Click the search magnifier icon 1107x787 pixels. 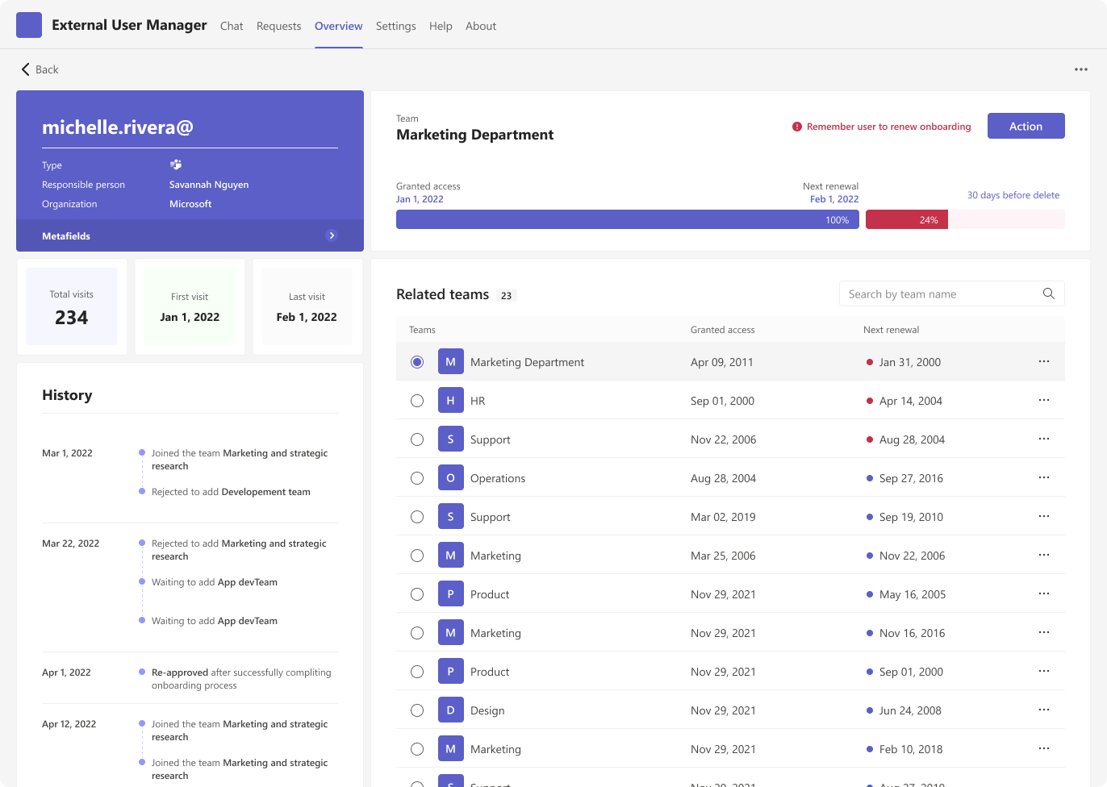(1048, 294)
